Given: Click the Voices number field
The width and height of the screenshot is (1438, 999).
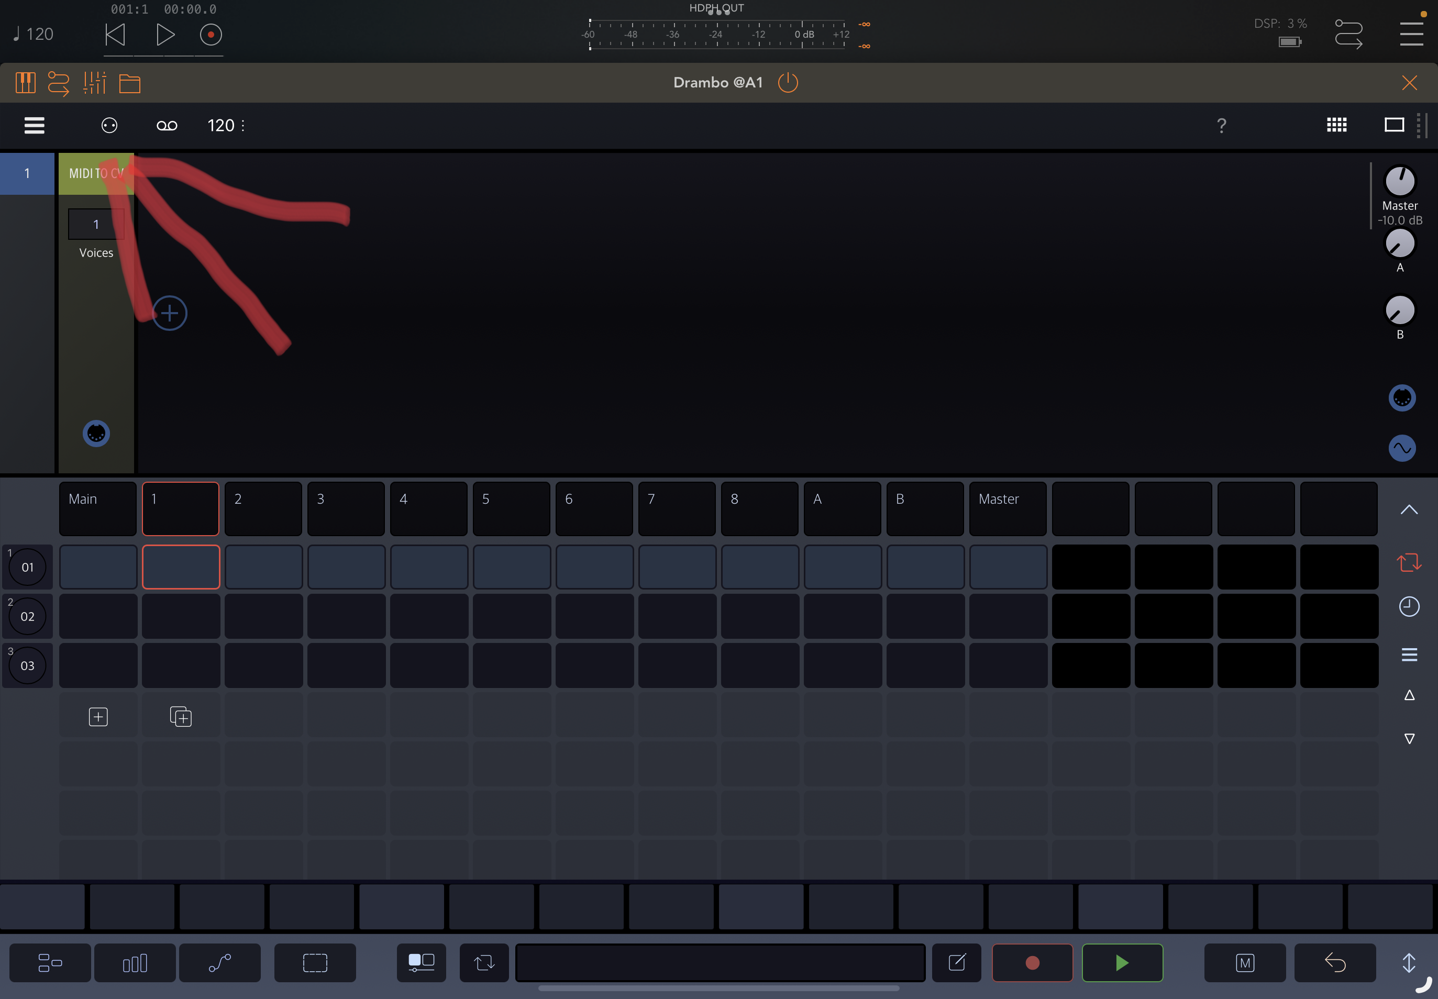Looking at the screenshot, I should (96, 224).
